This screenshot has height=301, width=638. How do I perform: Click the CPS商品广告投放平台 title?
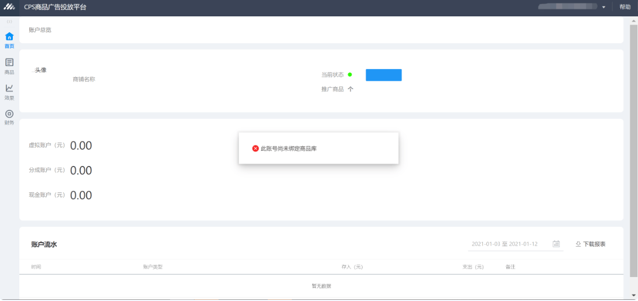coord(55,7)
